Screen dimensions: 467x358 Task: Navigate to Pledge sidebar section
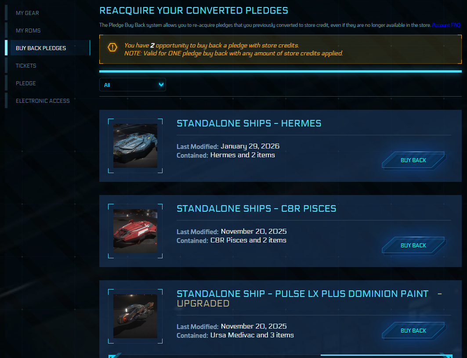pyautogui.click(x=26, y=83)
